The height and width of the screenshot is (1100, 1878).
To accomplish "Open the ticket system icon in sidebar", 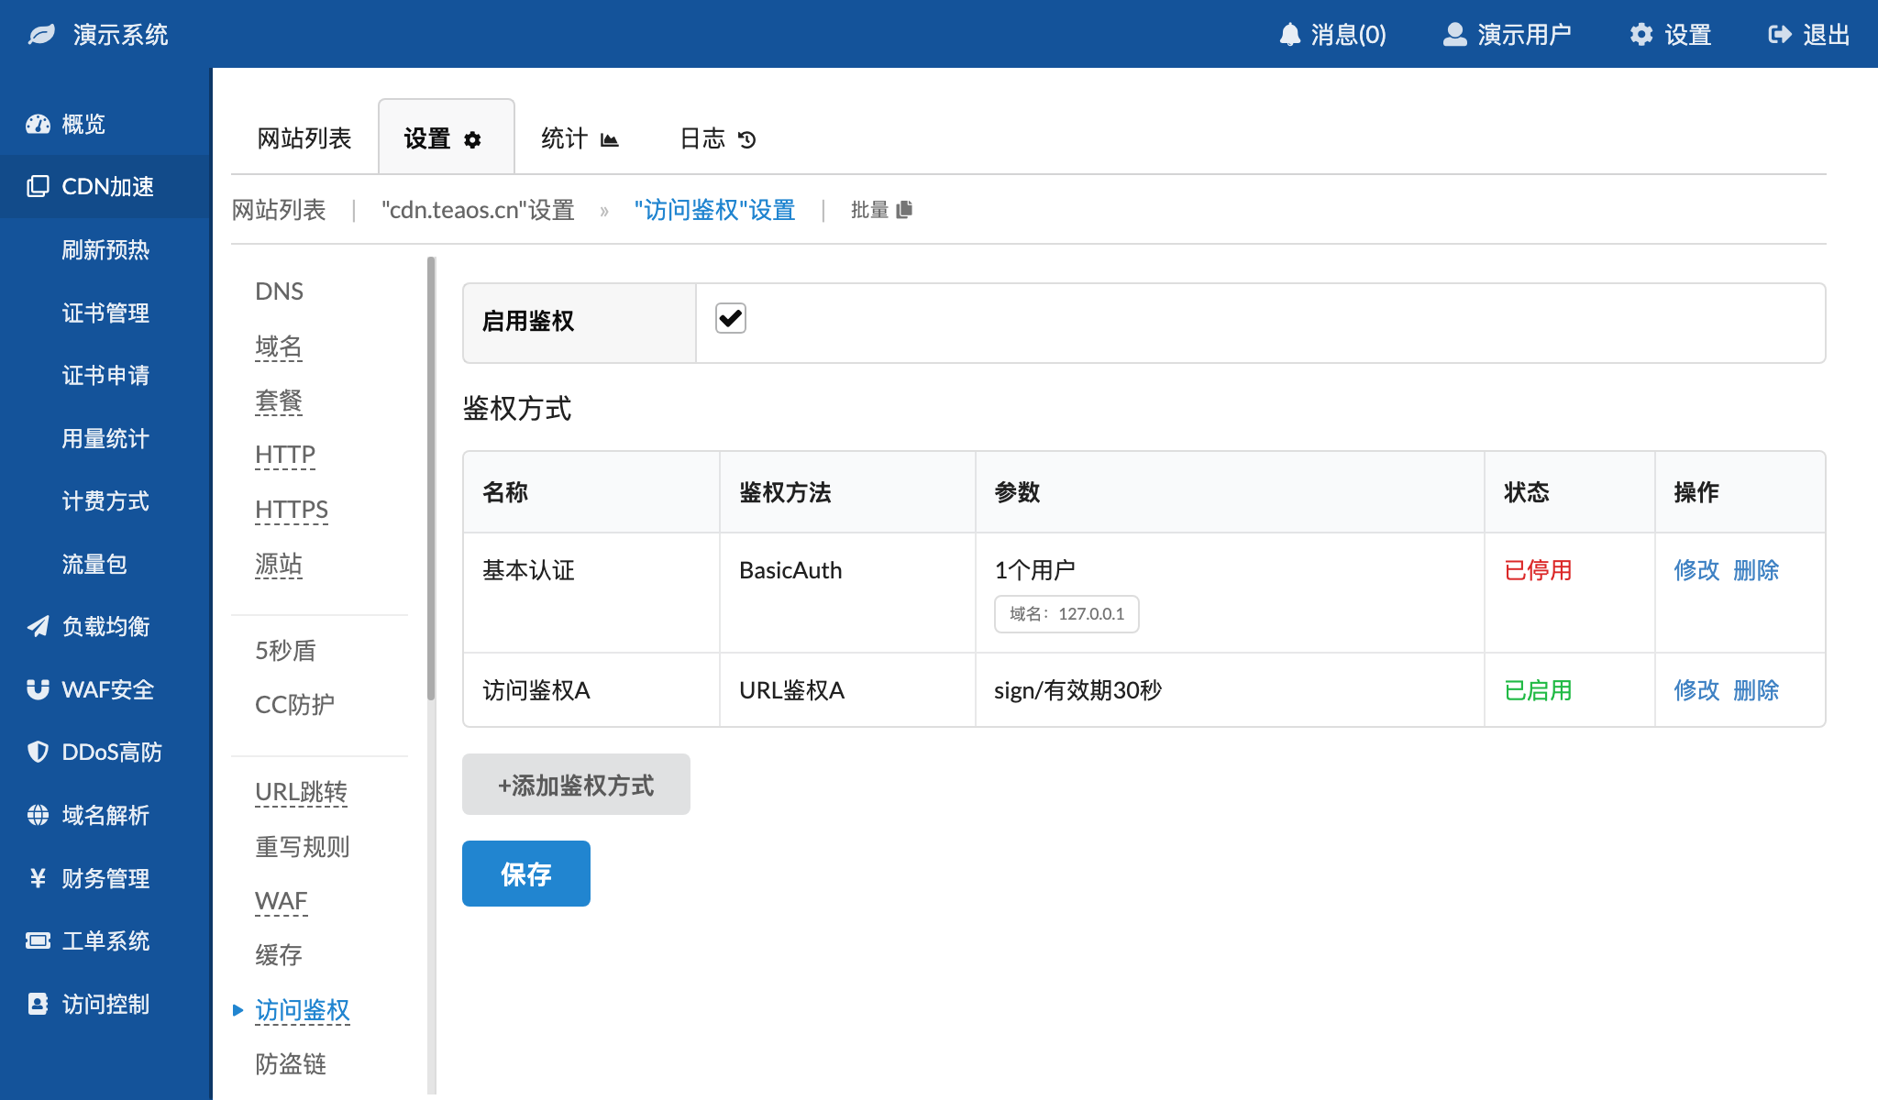I will click(38, 940).
